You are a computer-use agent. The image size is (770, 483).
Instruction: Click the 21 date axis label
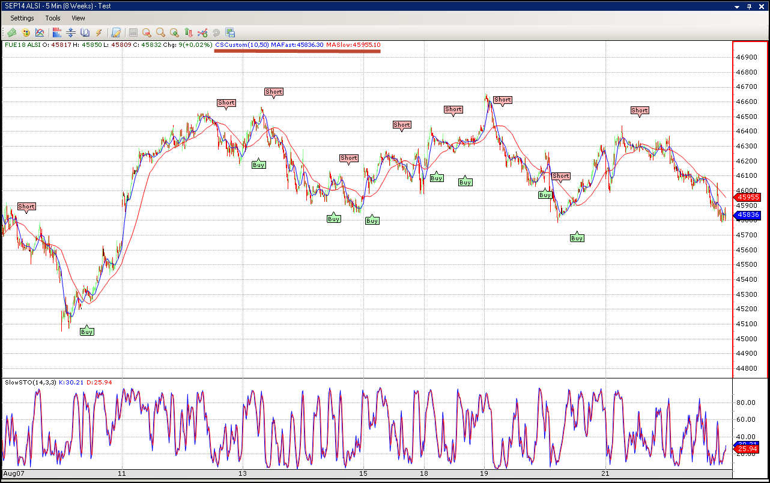tap(605, 474)
